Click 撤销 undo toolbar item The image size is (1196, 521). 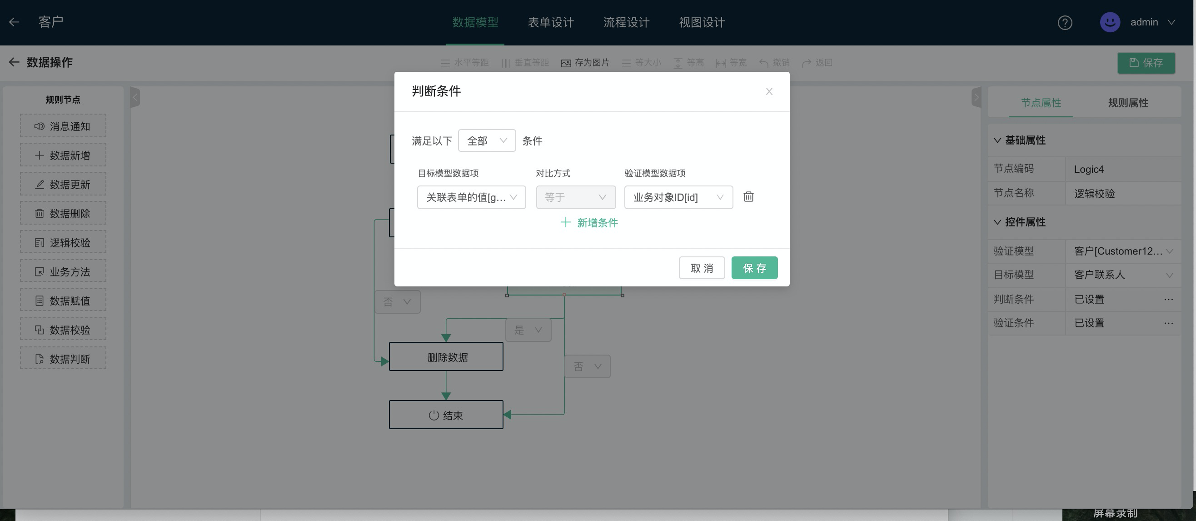pyautogui.click(x=774, y=62)
